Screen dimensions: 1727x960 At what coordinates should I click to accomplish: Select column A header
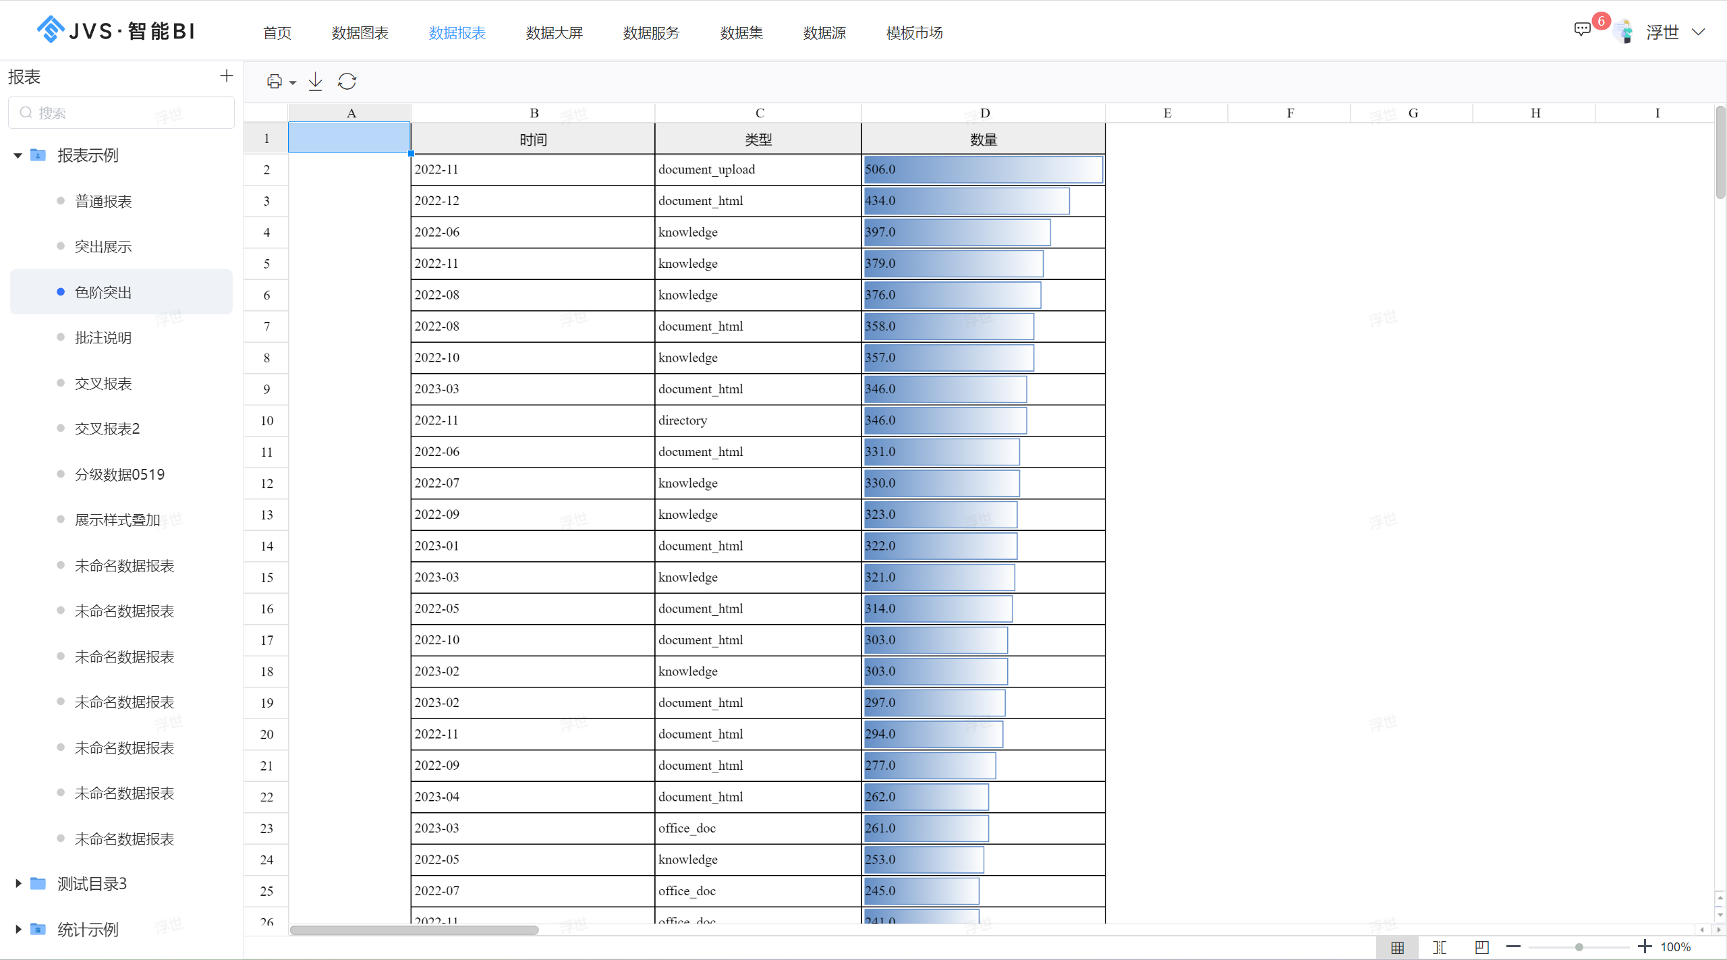(350, 113)
